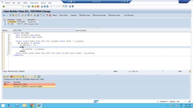
Task: Click the Pretty Printer button
Action: [63, 15]
